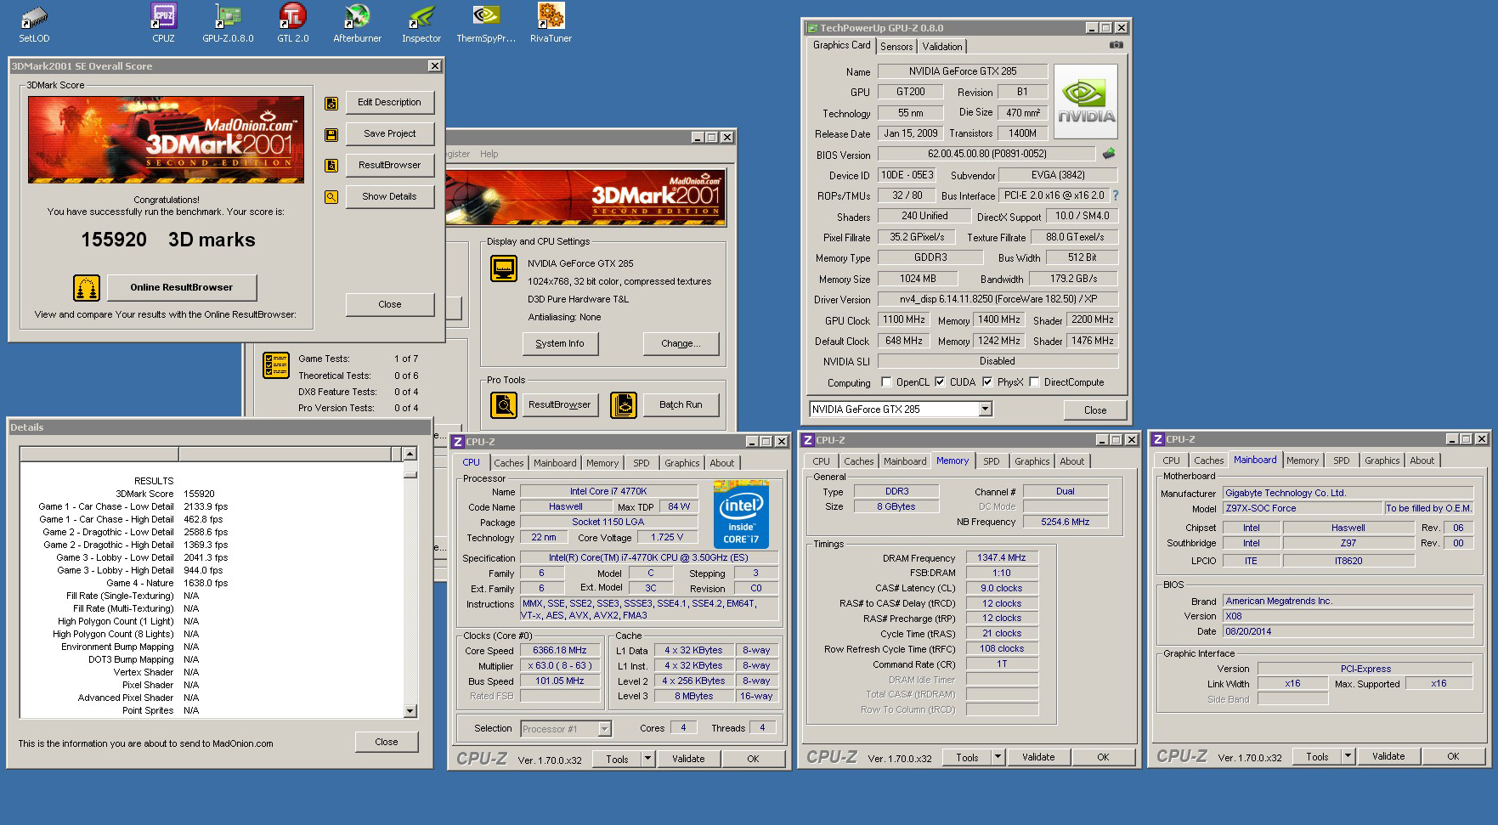The height and width of the screenshot is (825, 1498).
Task: Switch to the Sensors tab in GPU-Z
Action: [896, 47]
